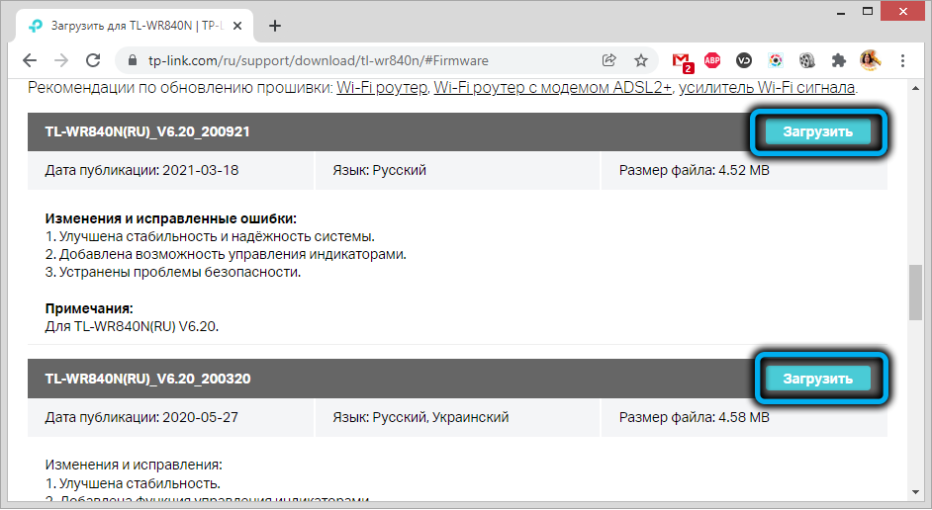Click the film reel extension icon
Screen dimensions: 932x510
click(806, 60)
